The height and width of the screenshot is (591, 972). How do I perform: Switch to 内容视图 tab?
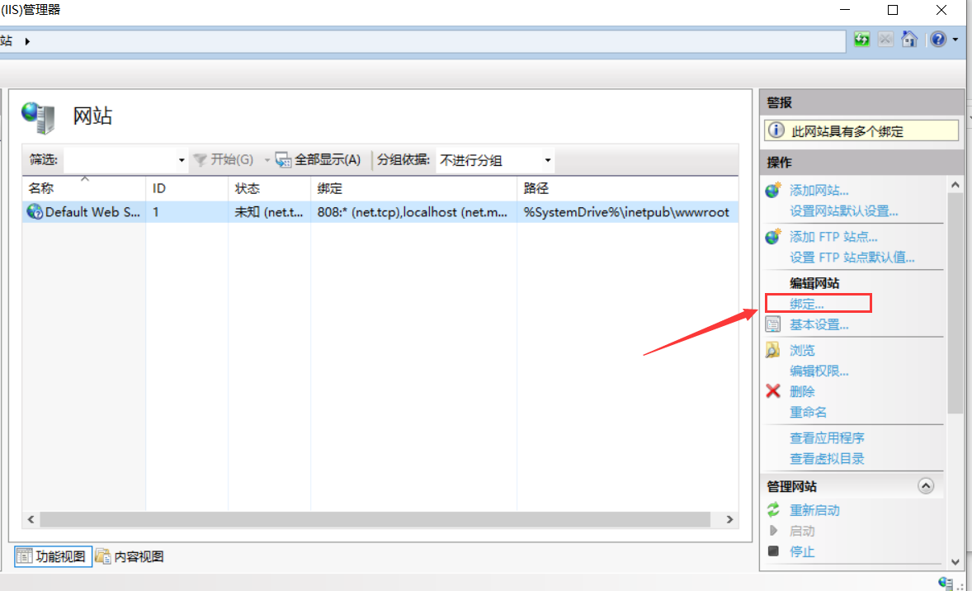point(130,556)
